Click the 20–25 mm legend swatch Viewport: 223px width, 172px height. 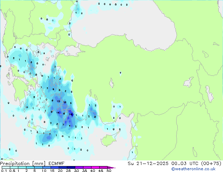click(x=63, y=167)
